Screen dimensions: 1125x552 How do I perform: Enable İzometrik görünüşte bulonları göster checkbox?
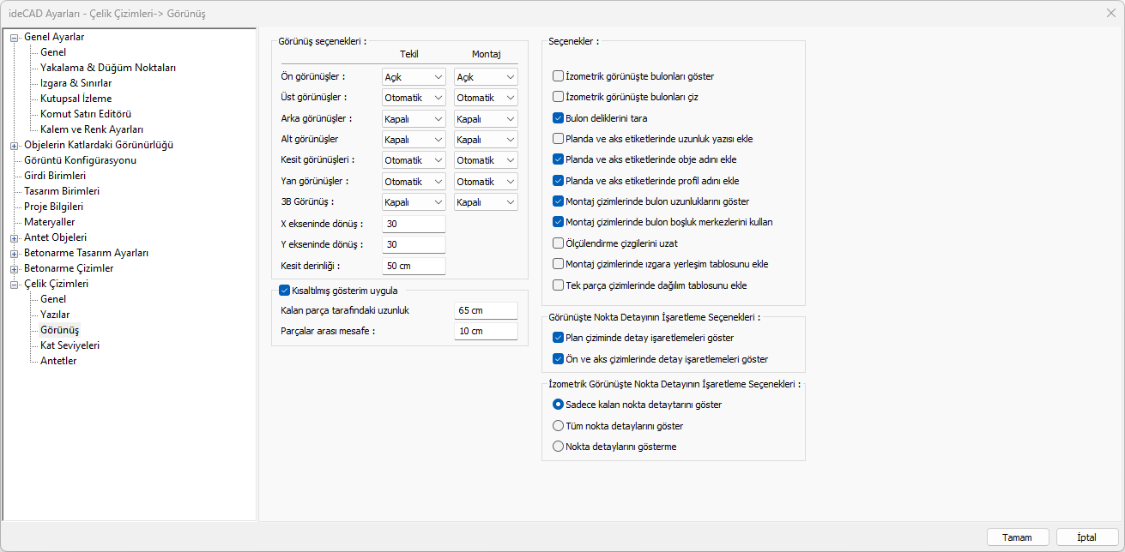[x=559, y=76]
